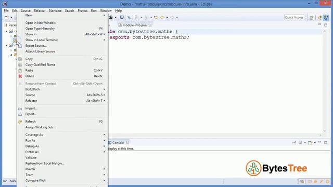Maximize the editor area
The height and width of the screenshot is (187, 333).
[x=326, y=25]
